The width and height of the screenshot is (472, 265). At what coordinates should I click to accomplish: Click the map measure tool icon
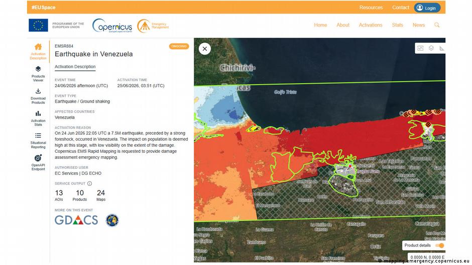pos(441,48)
